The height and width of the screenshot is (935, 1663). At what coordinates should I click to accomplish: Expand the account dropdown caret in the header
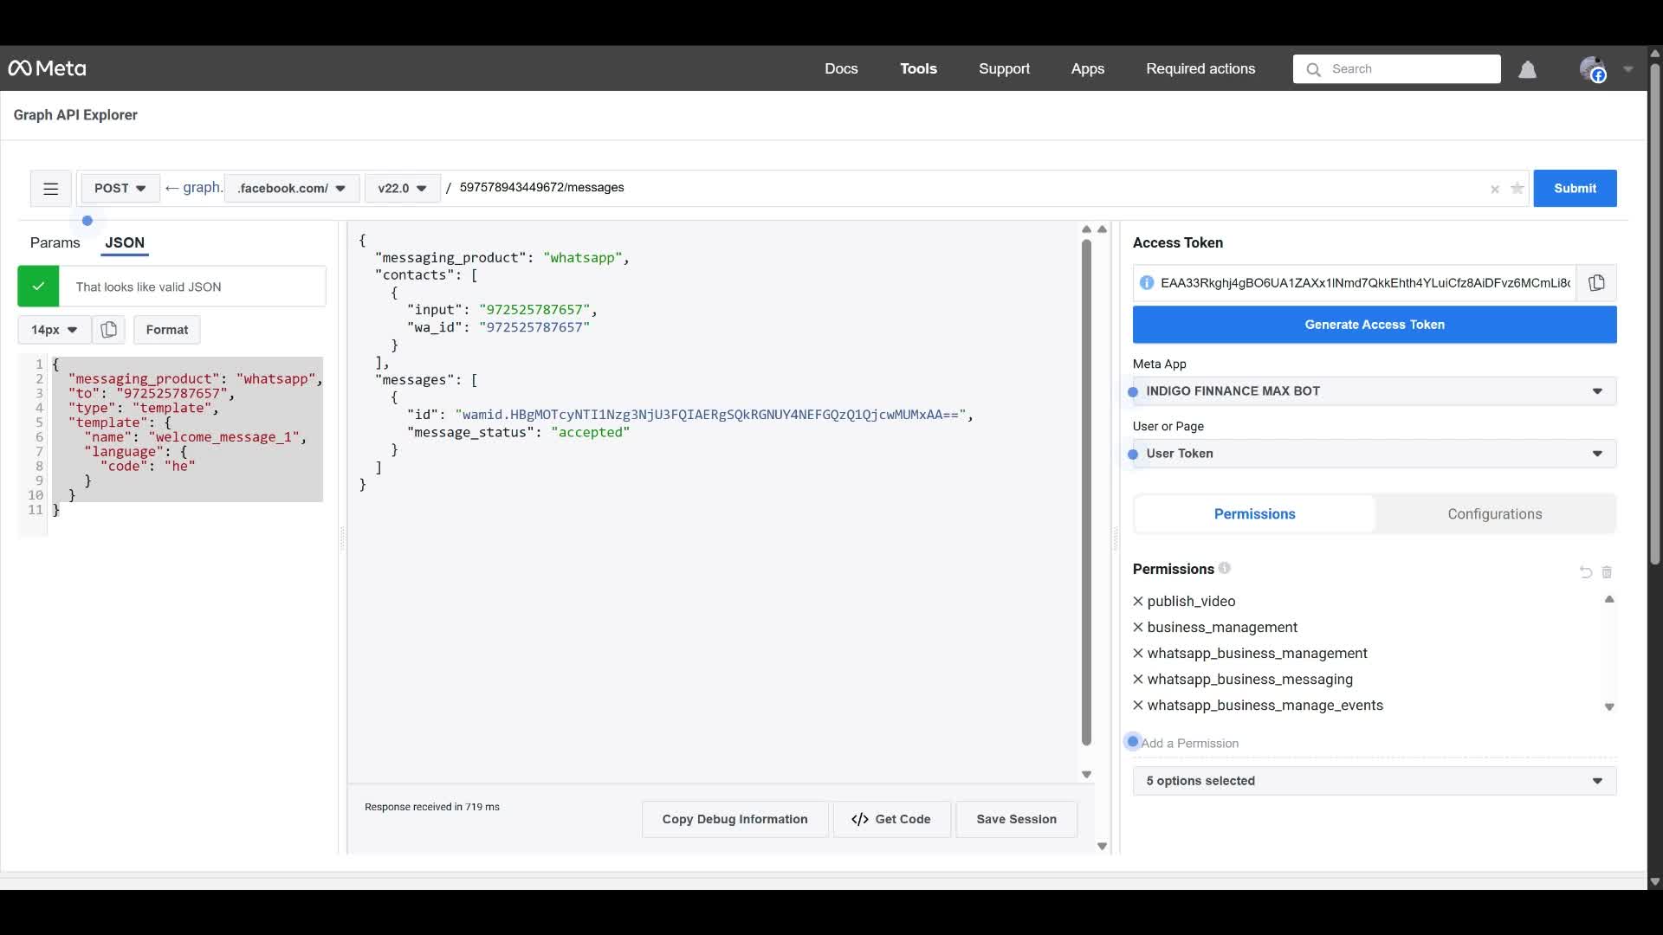pyautogui.click(x=1628, y=69)
